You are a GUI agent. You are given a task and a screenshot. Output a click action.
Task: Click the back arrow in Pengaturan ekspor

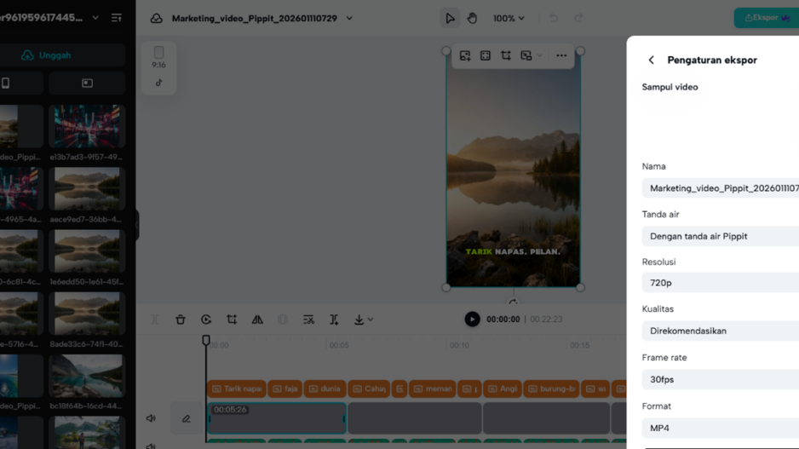click(x=652, y=60)
